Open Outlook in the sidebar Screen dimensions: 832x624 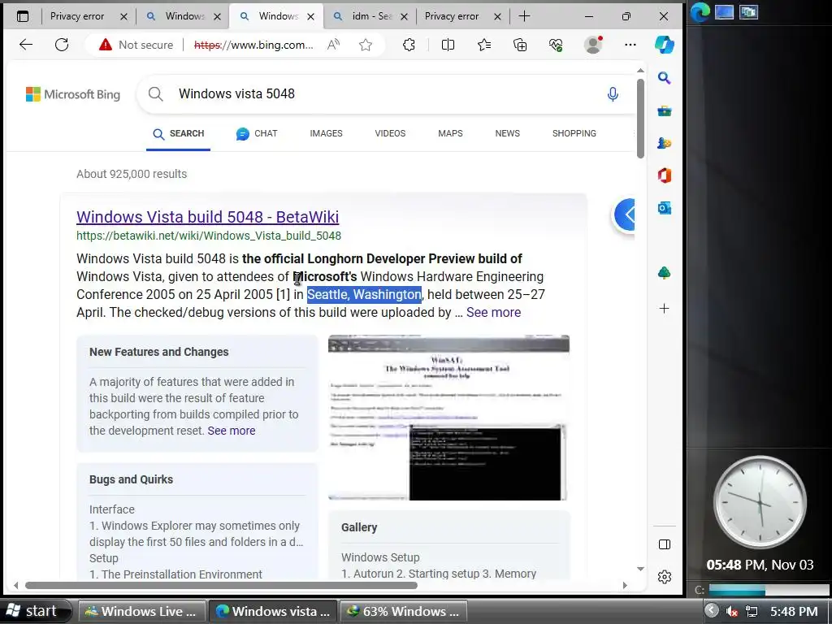[x=665, y=208]
